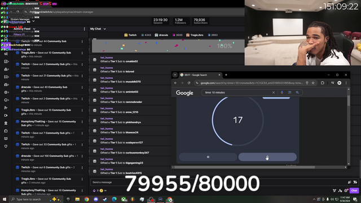Open Discord from the taskbar
The height and width of the screenshot is (203, 361).
coord(96,199)
